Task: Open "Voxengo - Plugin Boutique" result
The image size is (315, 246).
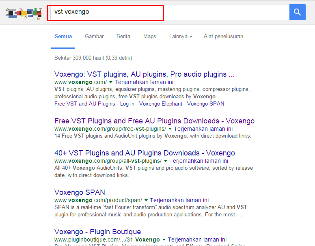Action: coord(97,232)
